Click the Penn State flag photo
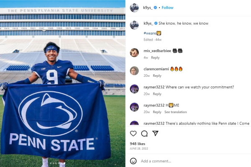251x167 pixels. 63,83
